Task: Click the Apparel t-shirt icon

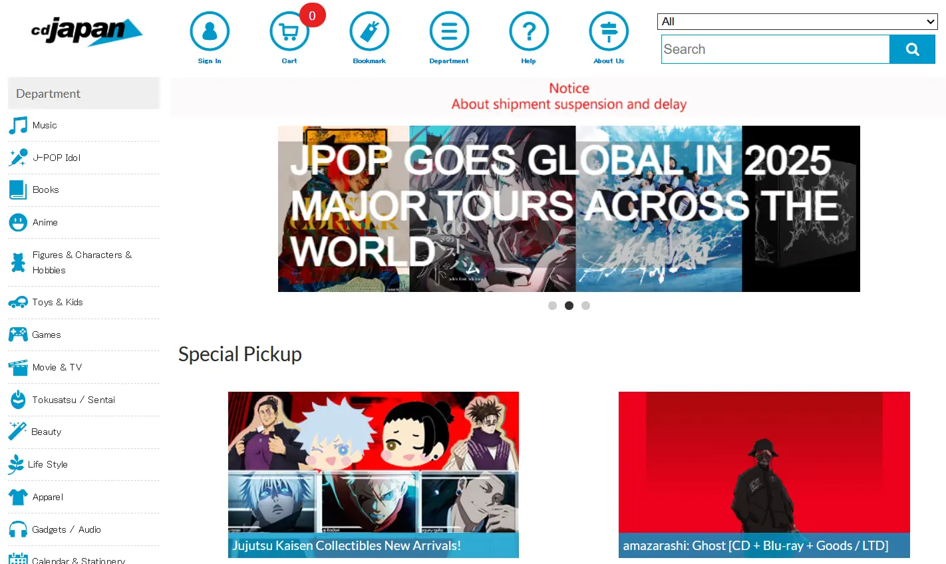Action: (x=18, y=497)
